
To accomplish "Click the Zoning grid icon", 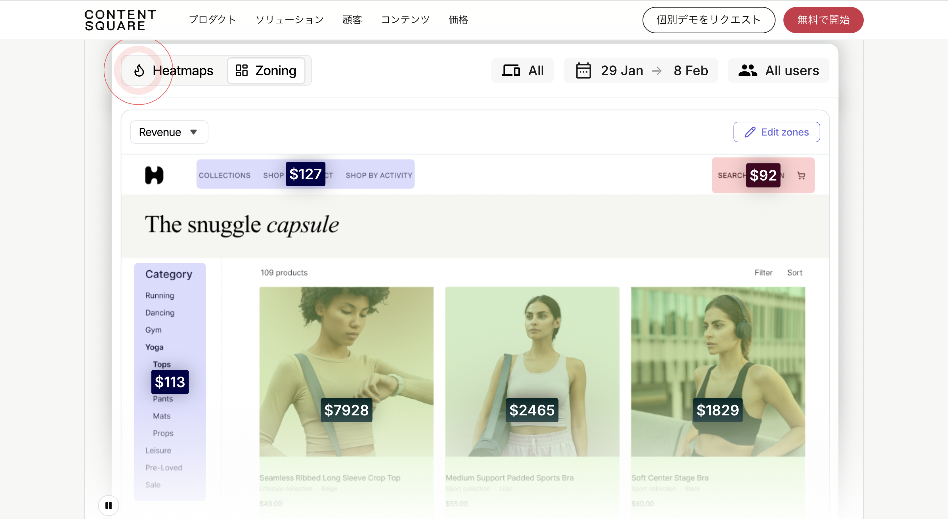I will point(241,71).
